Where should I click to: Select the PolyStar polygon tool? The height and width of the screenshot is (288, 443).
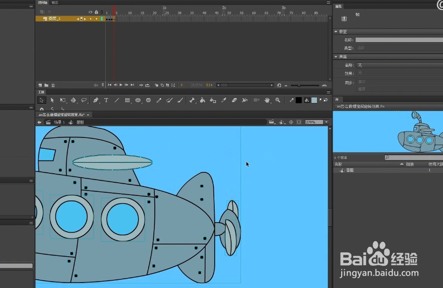(x=148, y=100)
